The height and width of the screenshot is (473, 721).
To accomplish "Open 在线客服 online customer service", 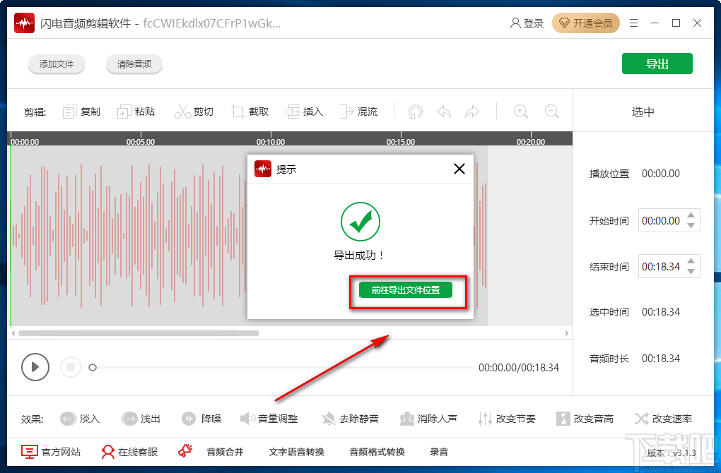I will (x=129, y=452).
